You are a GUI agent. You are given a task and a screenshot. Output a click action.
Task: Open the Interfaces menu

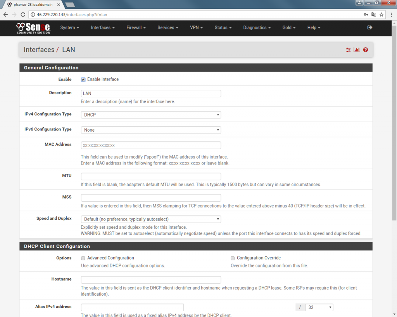click(103, 27)
